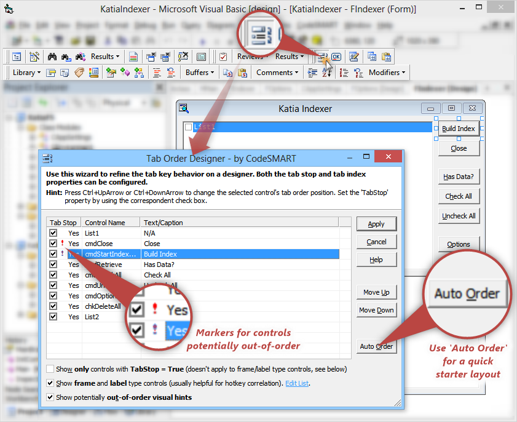Toggle Tab Stop checkbox for Has Data? row

pos(53,265)
